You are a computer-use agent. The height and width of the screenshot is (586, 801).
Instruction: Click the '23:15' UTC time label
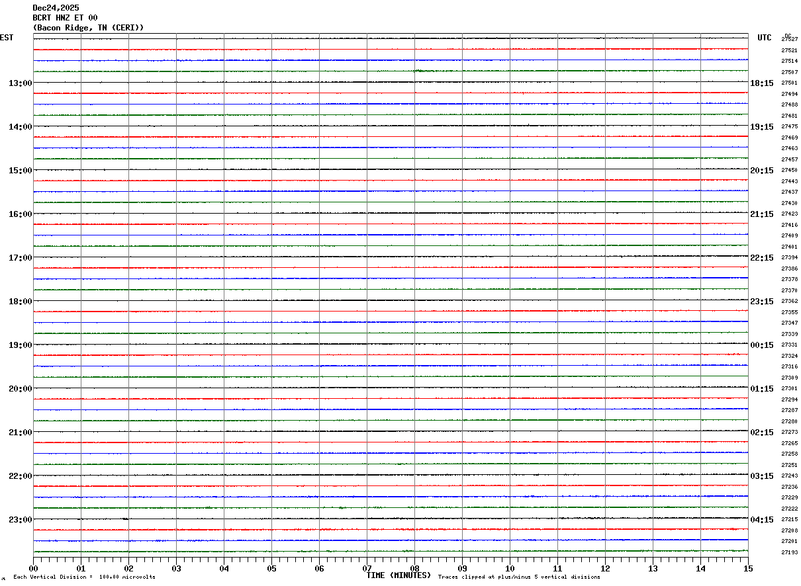tap(762, 302)
